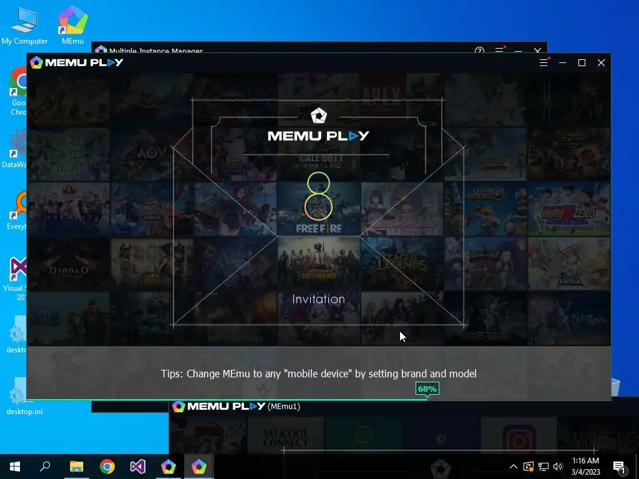Close the MEmu Play window
The height and width of the screenshot is (479, 639).
coord(601,62)
